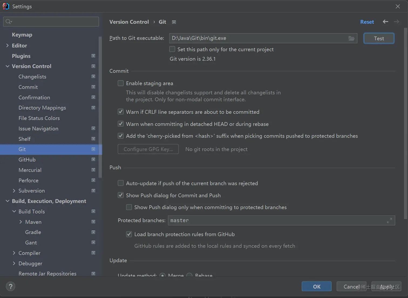Screen dimensions: 408x298
Task: Open the Changelists settings page
Action: [32, 77]
